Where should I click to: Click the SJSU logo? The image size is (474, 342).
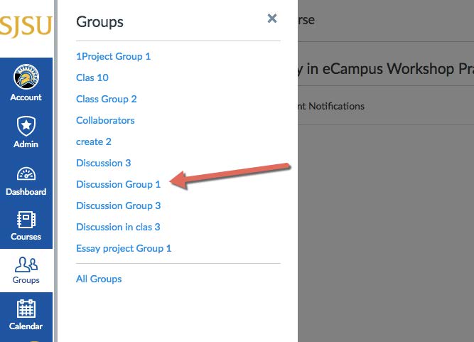26,28
